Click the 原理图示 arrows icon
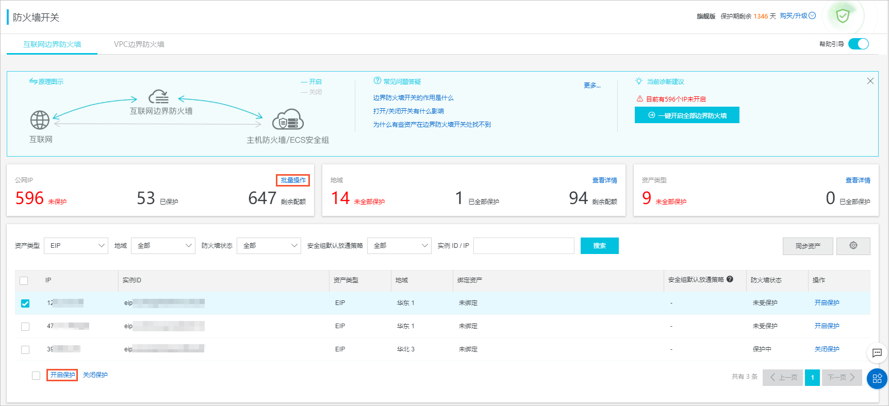This screenshot has width=889, height=406. click(34, 81)
